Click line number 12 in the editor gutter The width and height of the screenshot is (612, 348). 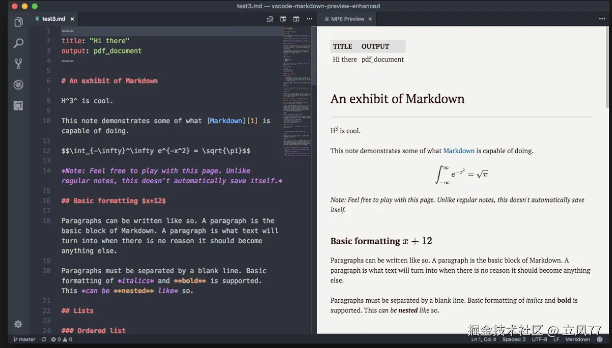tap(47, 151)
